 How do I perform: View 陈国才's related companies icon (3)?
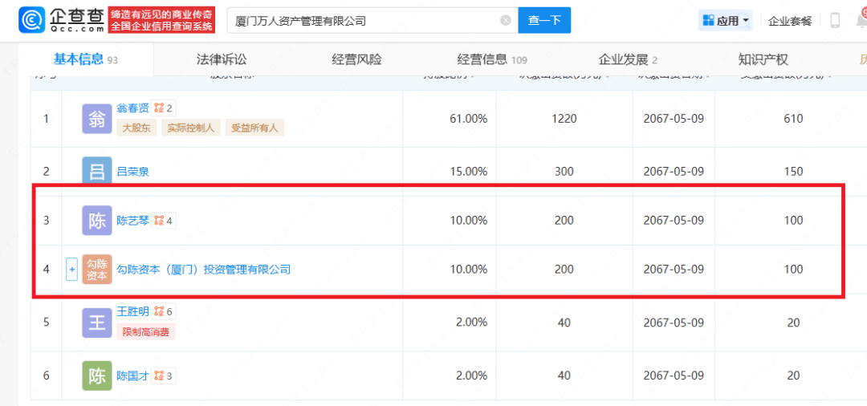pos(165,376)
